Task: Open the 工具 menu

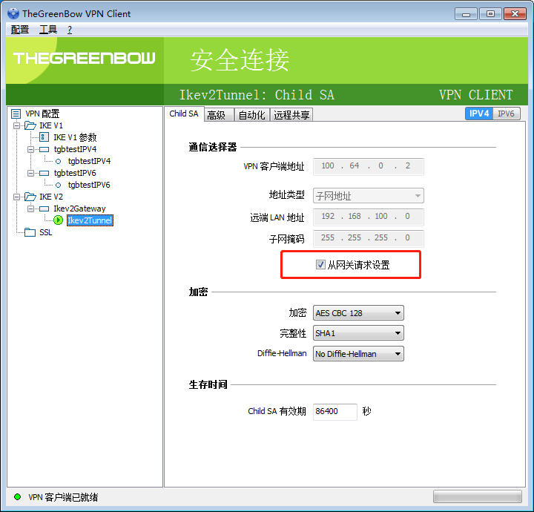Action: [48, 30]
